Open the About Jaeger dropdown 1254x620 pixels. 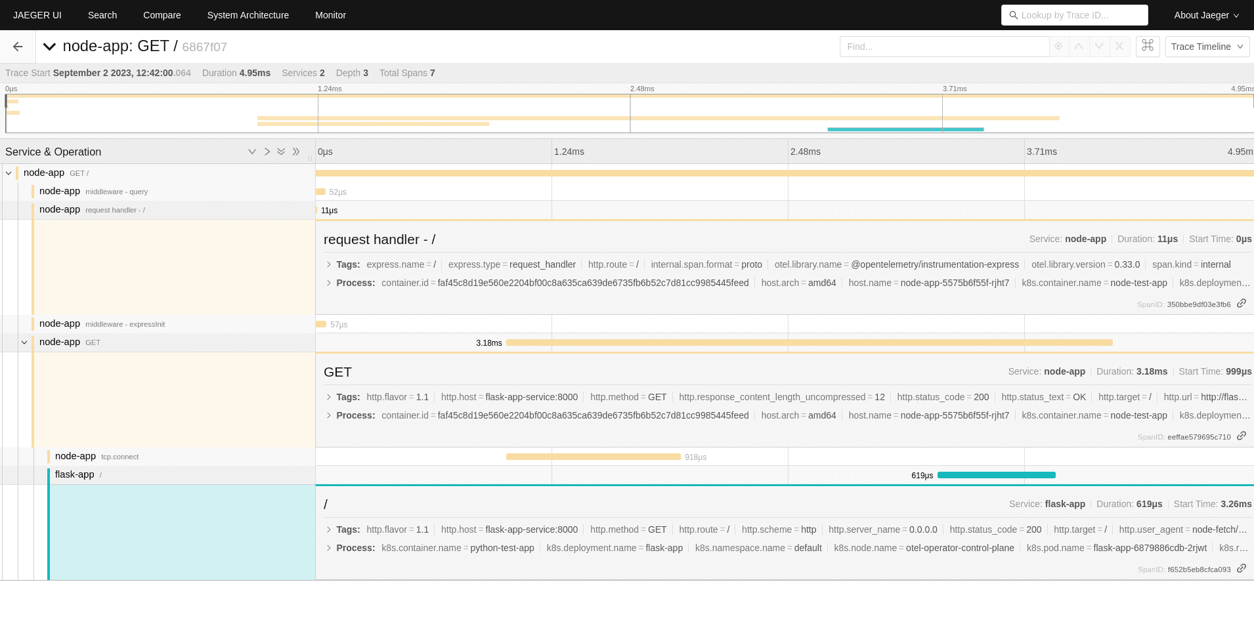coord(1205,14)
